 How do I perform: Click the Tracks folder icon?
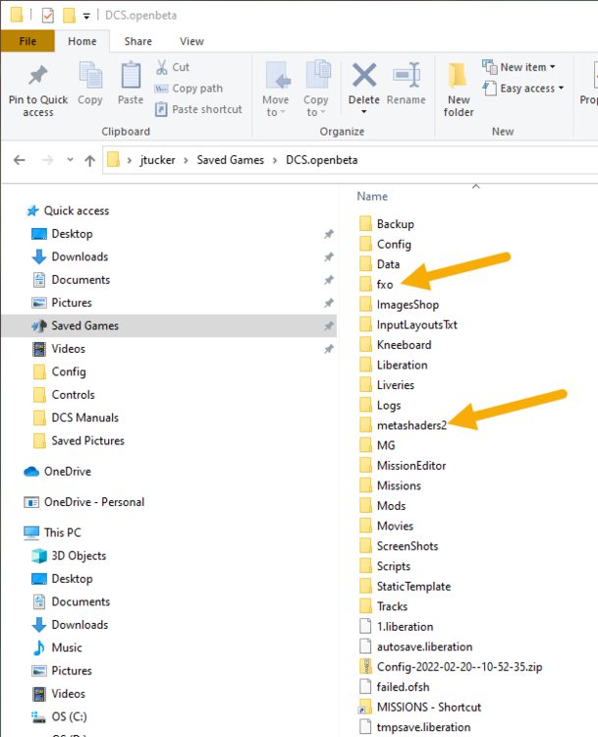(365, 607)
